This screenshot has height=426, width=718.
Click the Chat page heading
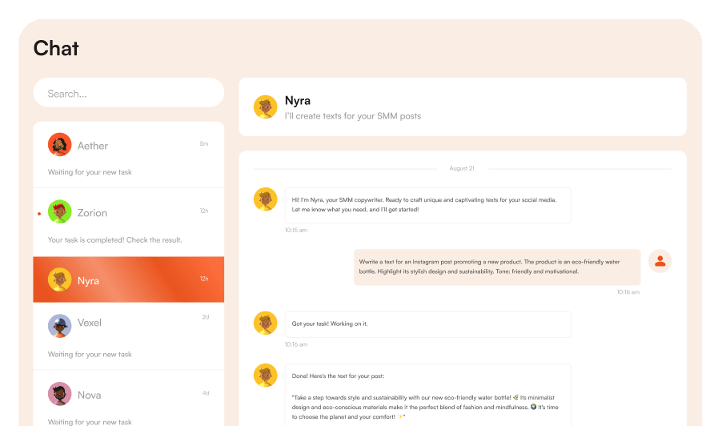point(56,48)
